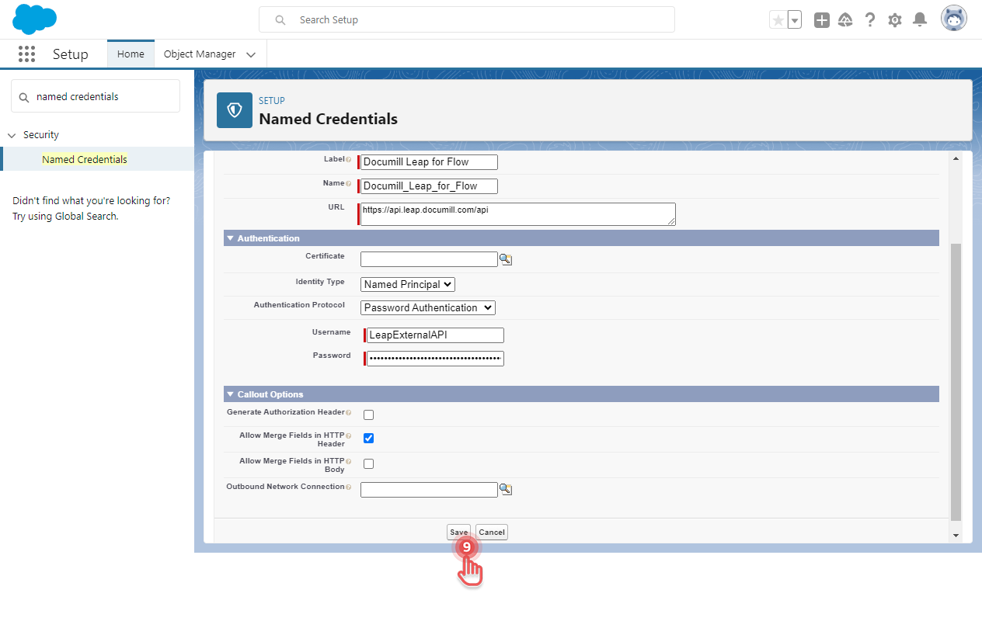This screenshot has width=982, height=621.
Task: Select the Home tab
Action: 131,54
